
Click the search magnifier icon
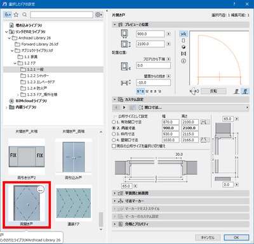(x=25, y=15)
